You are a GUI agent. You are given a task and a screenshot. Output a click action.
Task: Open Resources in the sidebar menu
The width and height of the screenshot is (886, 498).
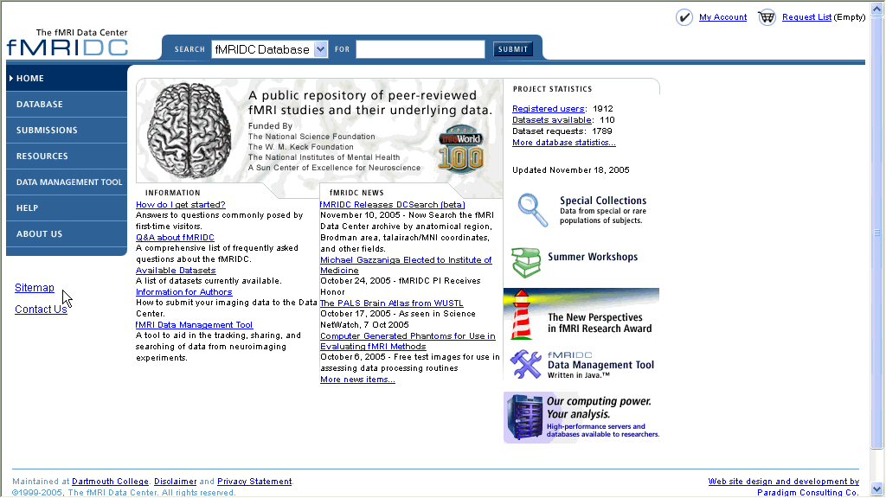(x=42, y=156)
